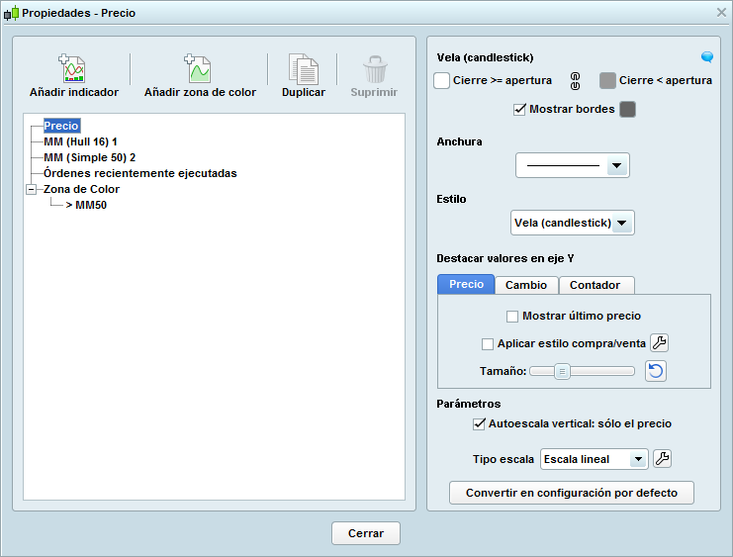Viewport: 733px width, 557px height.
Task: Click the Cerrar button
Action: [x=365, y=533]
